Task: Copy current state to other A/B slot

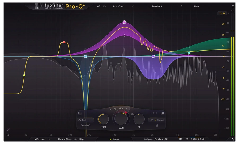Action: click(x=121, y=6)
